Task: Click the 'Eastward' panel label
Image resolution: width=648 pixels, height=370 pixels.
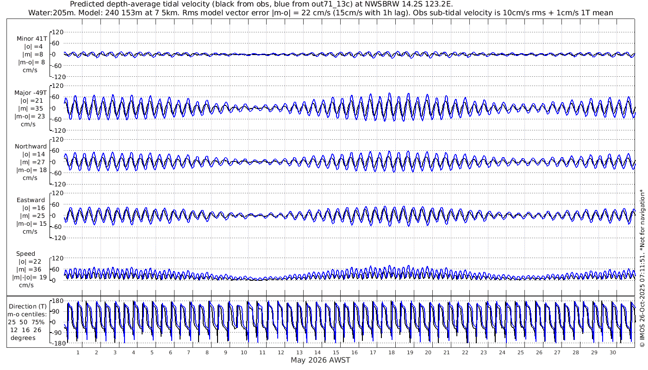Action: click(x=31, y=200)
